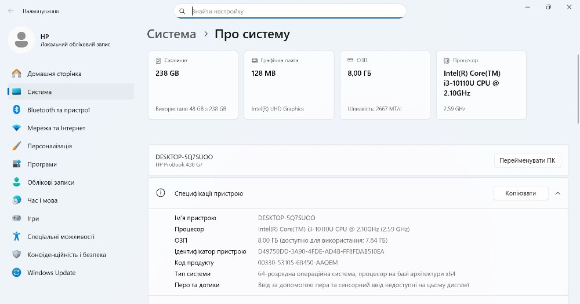The height and width of the screenshot is (304, 580).
Task: Click device name DESKTOP-5Q7SUOO in specs
Action: pyautogui.click(x=287, y=218)
